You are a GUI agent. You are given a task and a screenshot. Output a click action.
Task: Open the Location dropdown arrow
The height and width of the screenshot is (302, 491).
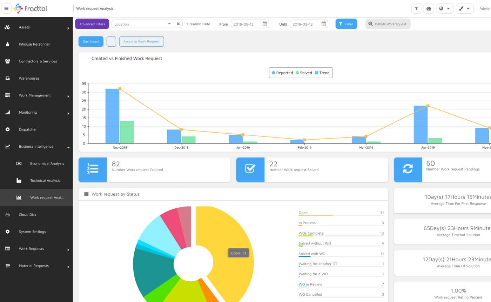[169, 24]
